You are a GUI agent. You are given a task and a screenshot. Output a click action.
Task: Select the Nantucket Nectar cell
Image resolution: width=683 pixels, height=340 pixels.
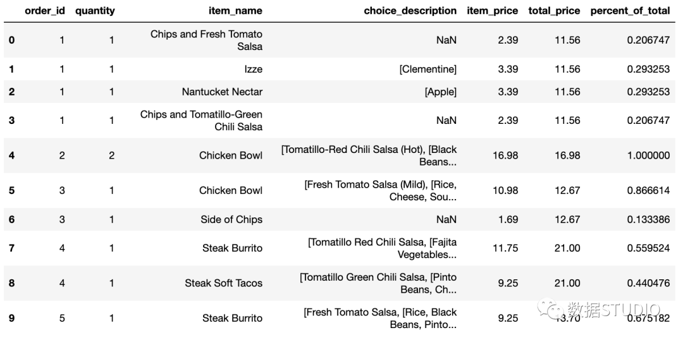point(222,92)
